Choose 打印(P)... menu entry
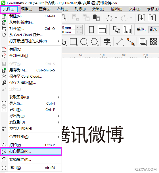 31,145
